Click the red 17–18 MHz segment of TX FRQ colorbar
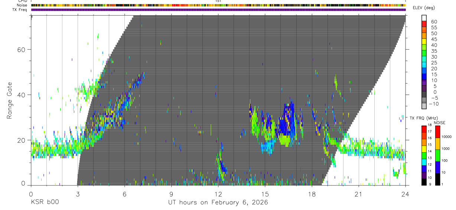Image resolution: width=456 pixels, height=210 pixels. [x=424, y=129]
